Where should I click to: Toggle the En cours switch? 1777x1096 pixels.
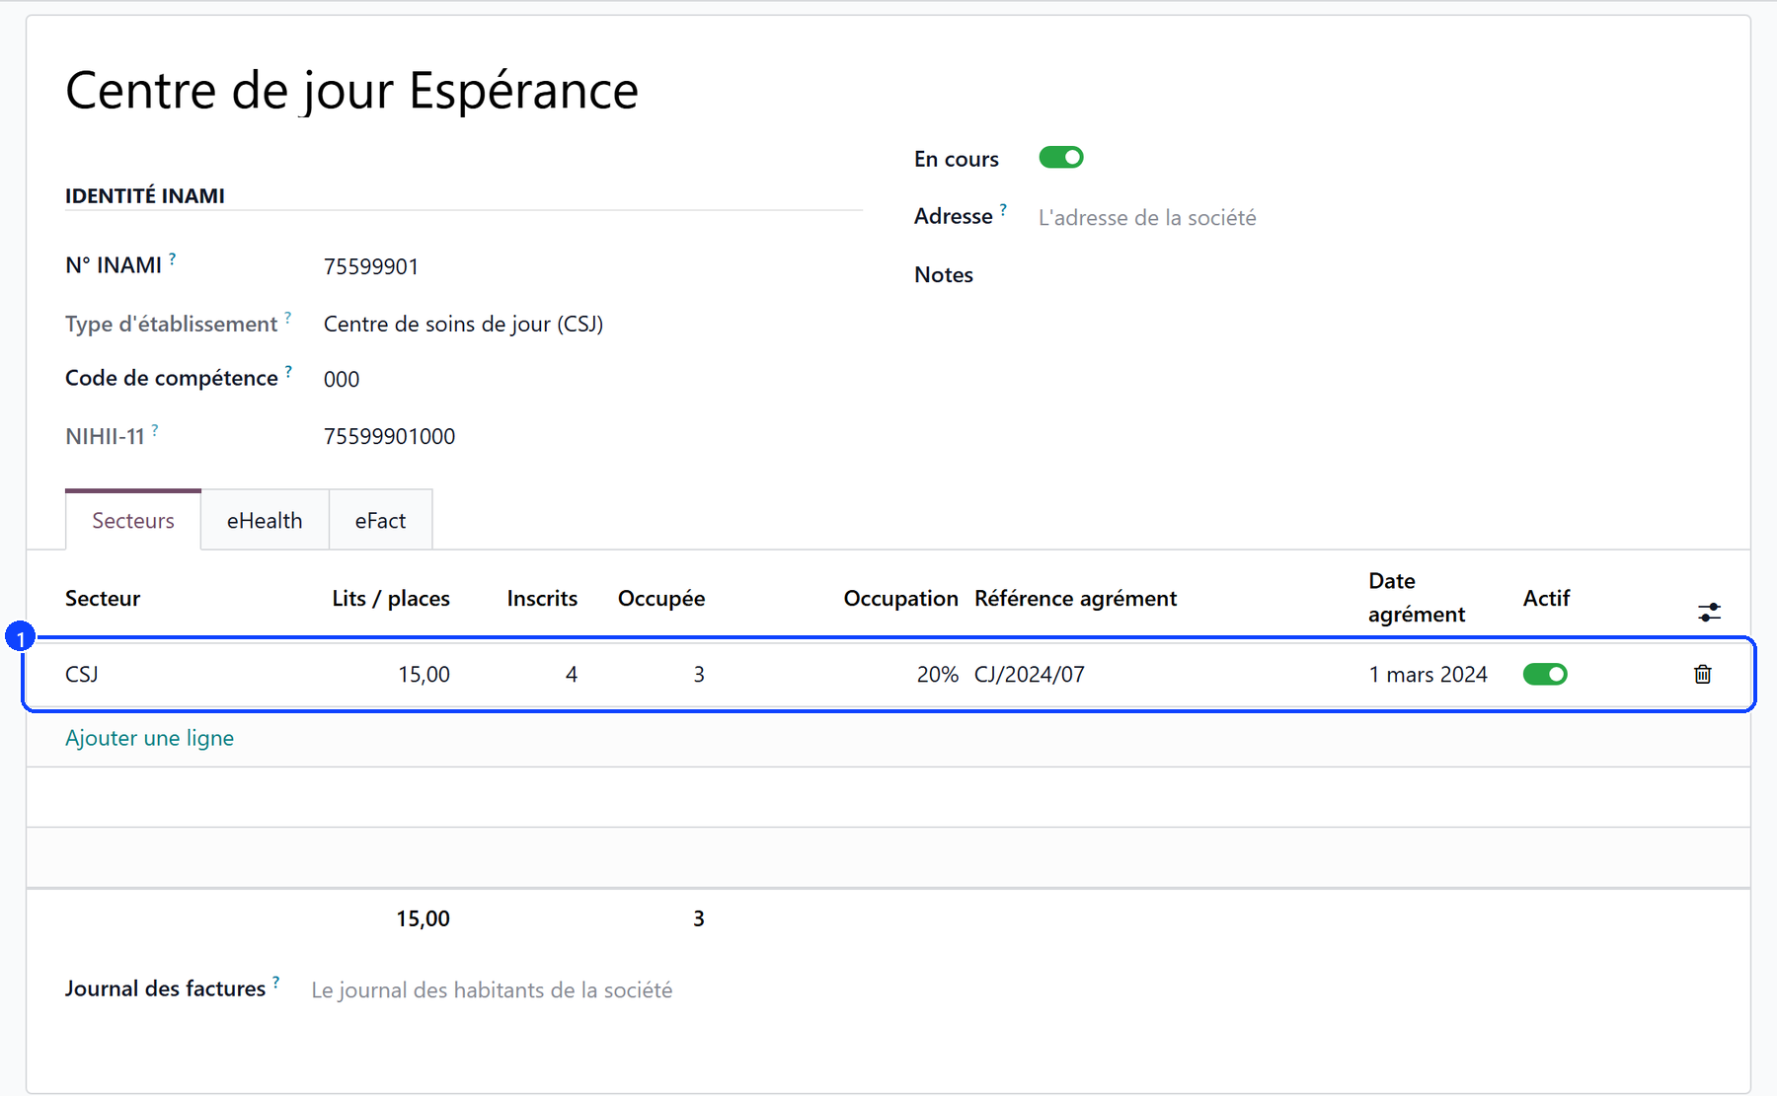pos(1061,158)
